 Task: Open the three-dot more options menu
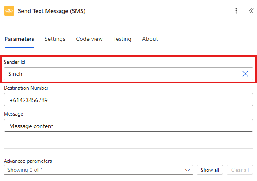[x=236, y=11]
